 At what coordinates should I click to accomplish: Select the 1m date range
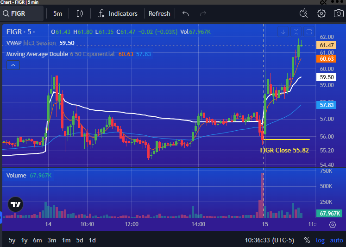click(x=66, y=240)
